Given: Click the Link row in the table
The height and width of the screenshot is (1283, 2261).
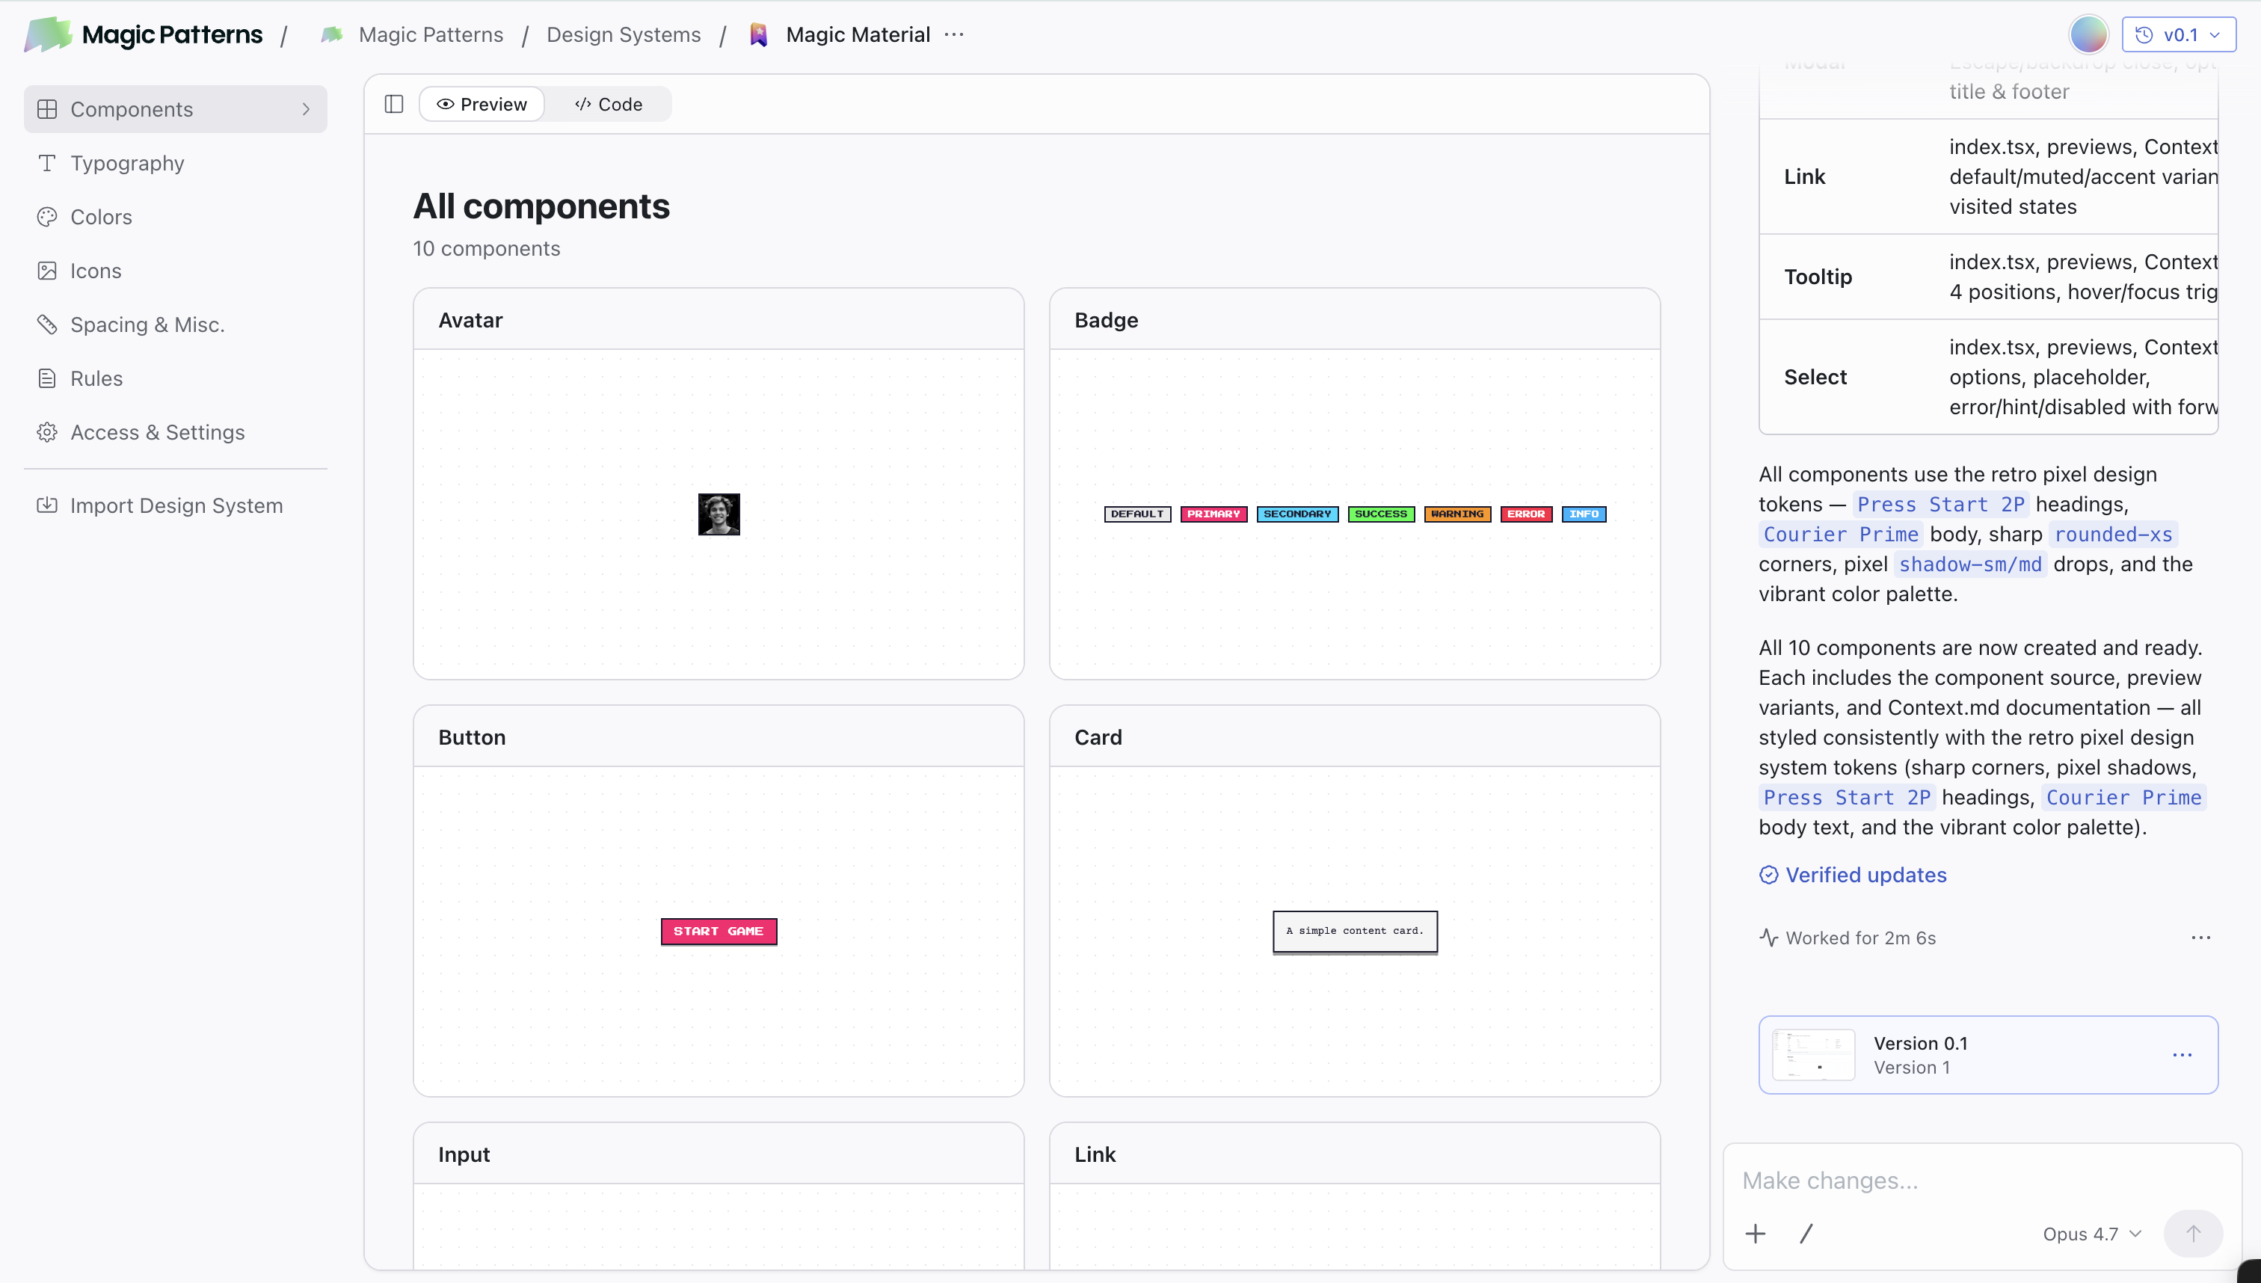Looking at the screenshot, I should tap(1989, 176).
